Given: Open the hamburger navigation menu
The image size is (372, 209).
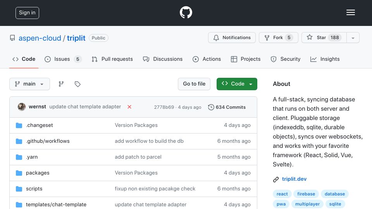Looking at the screenshot, I should [x=350, y=12].
